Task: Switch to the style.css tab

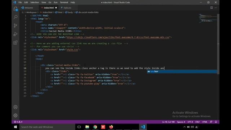Action: pyautogui.click(x=67, y=8)
